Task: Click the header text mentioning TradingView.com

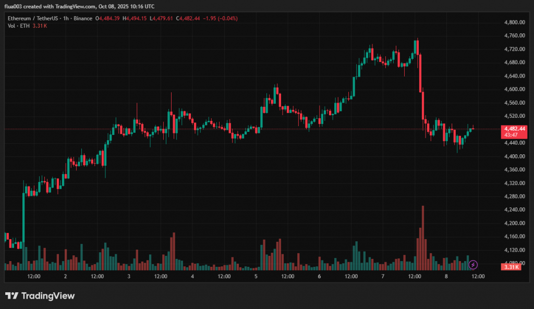Action: (x=81, y=6)
